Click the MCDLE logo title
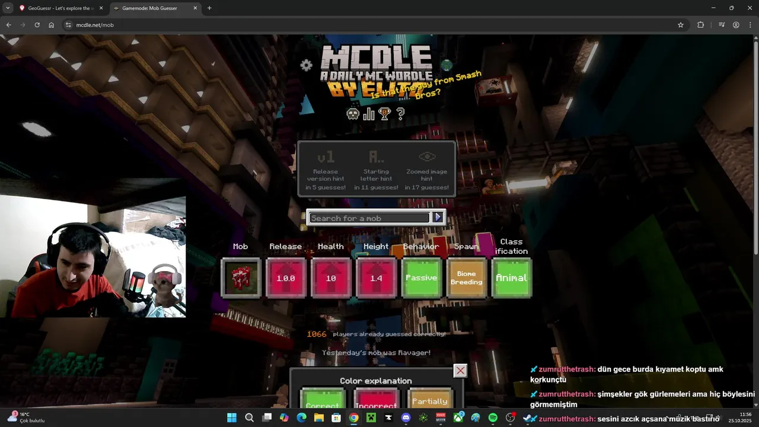 tap(377, 70)
